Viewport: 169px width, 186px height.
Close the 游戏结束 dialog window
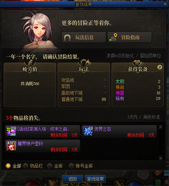(165, 4)
